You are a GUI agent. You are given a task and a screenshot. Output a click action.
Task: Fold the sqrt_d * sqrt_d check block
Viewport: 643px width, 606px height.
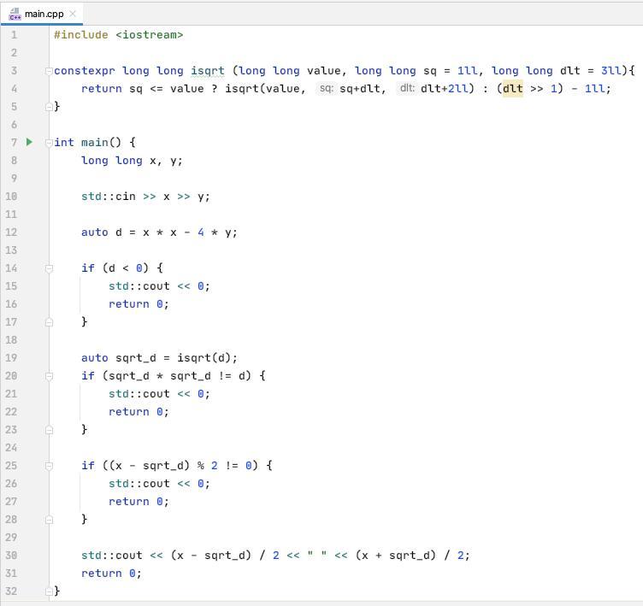coord(49,375)
